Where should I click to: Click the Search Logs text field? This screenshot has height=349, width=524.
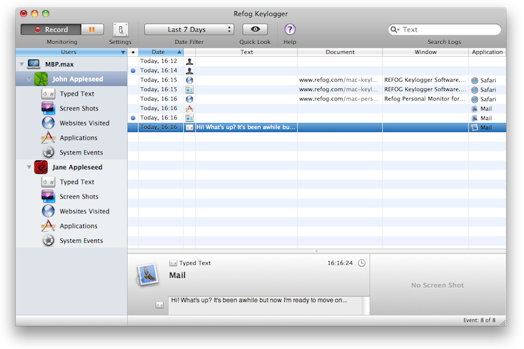445,29
